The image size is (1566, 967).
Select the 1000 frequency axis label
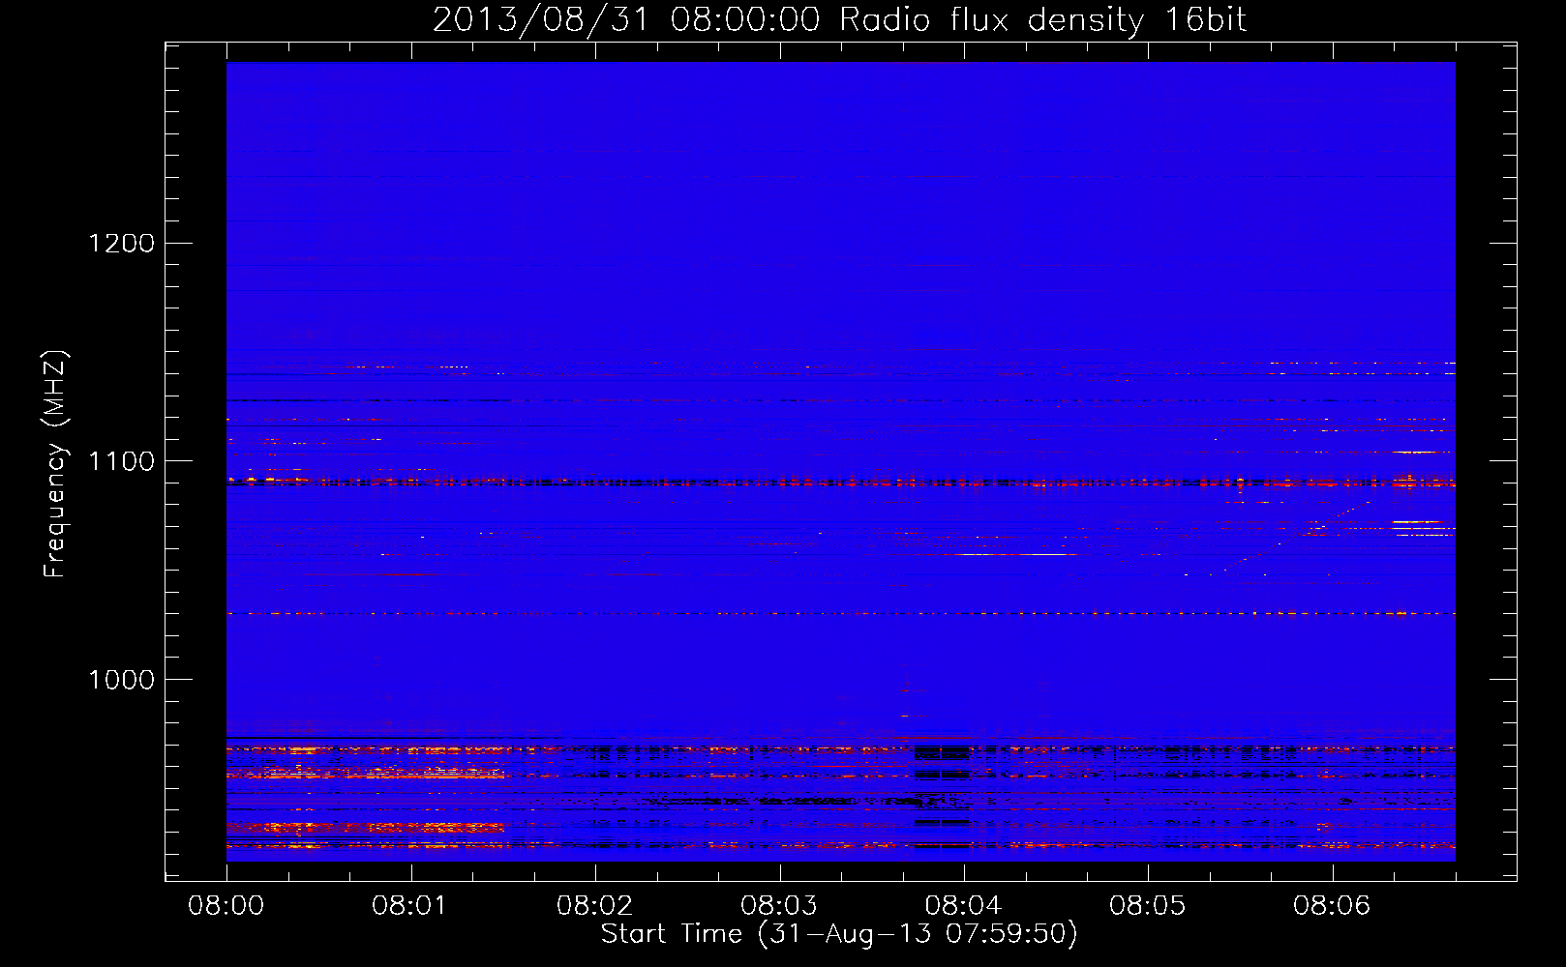point(121,680)
